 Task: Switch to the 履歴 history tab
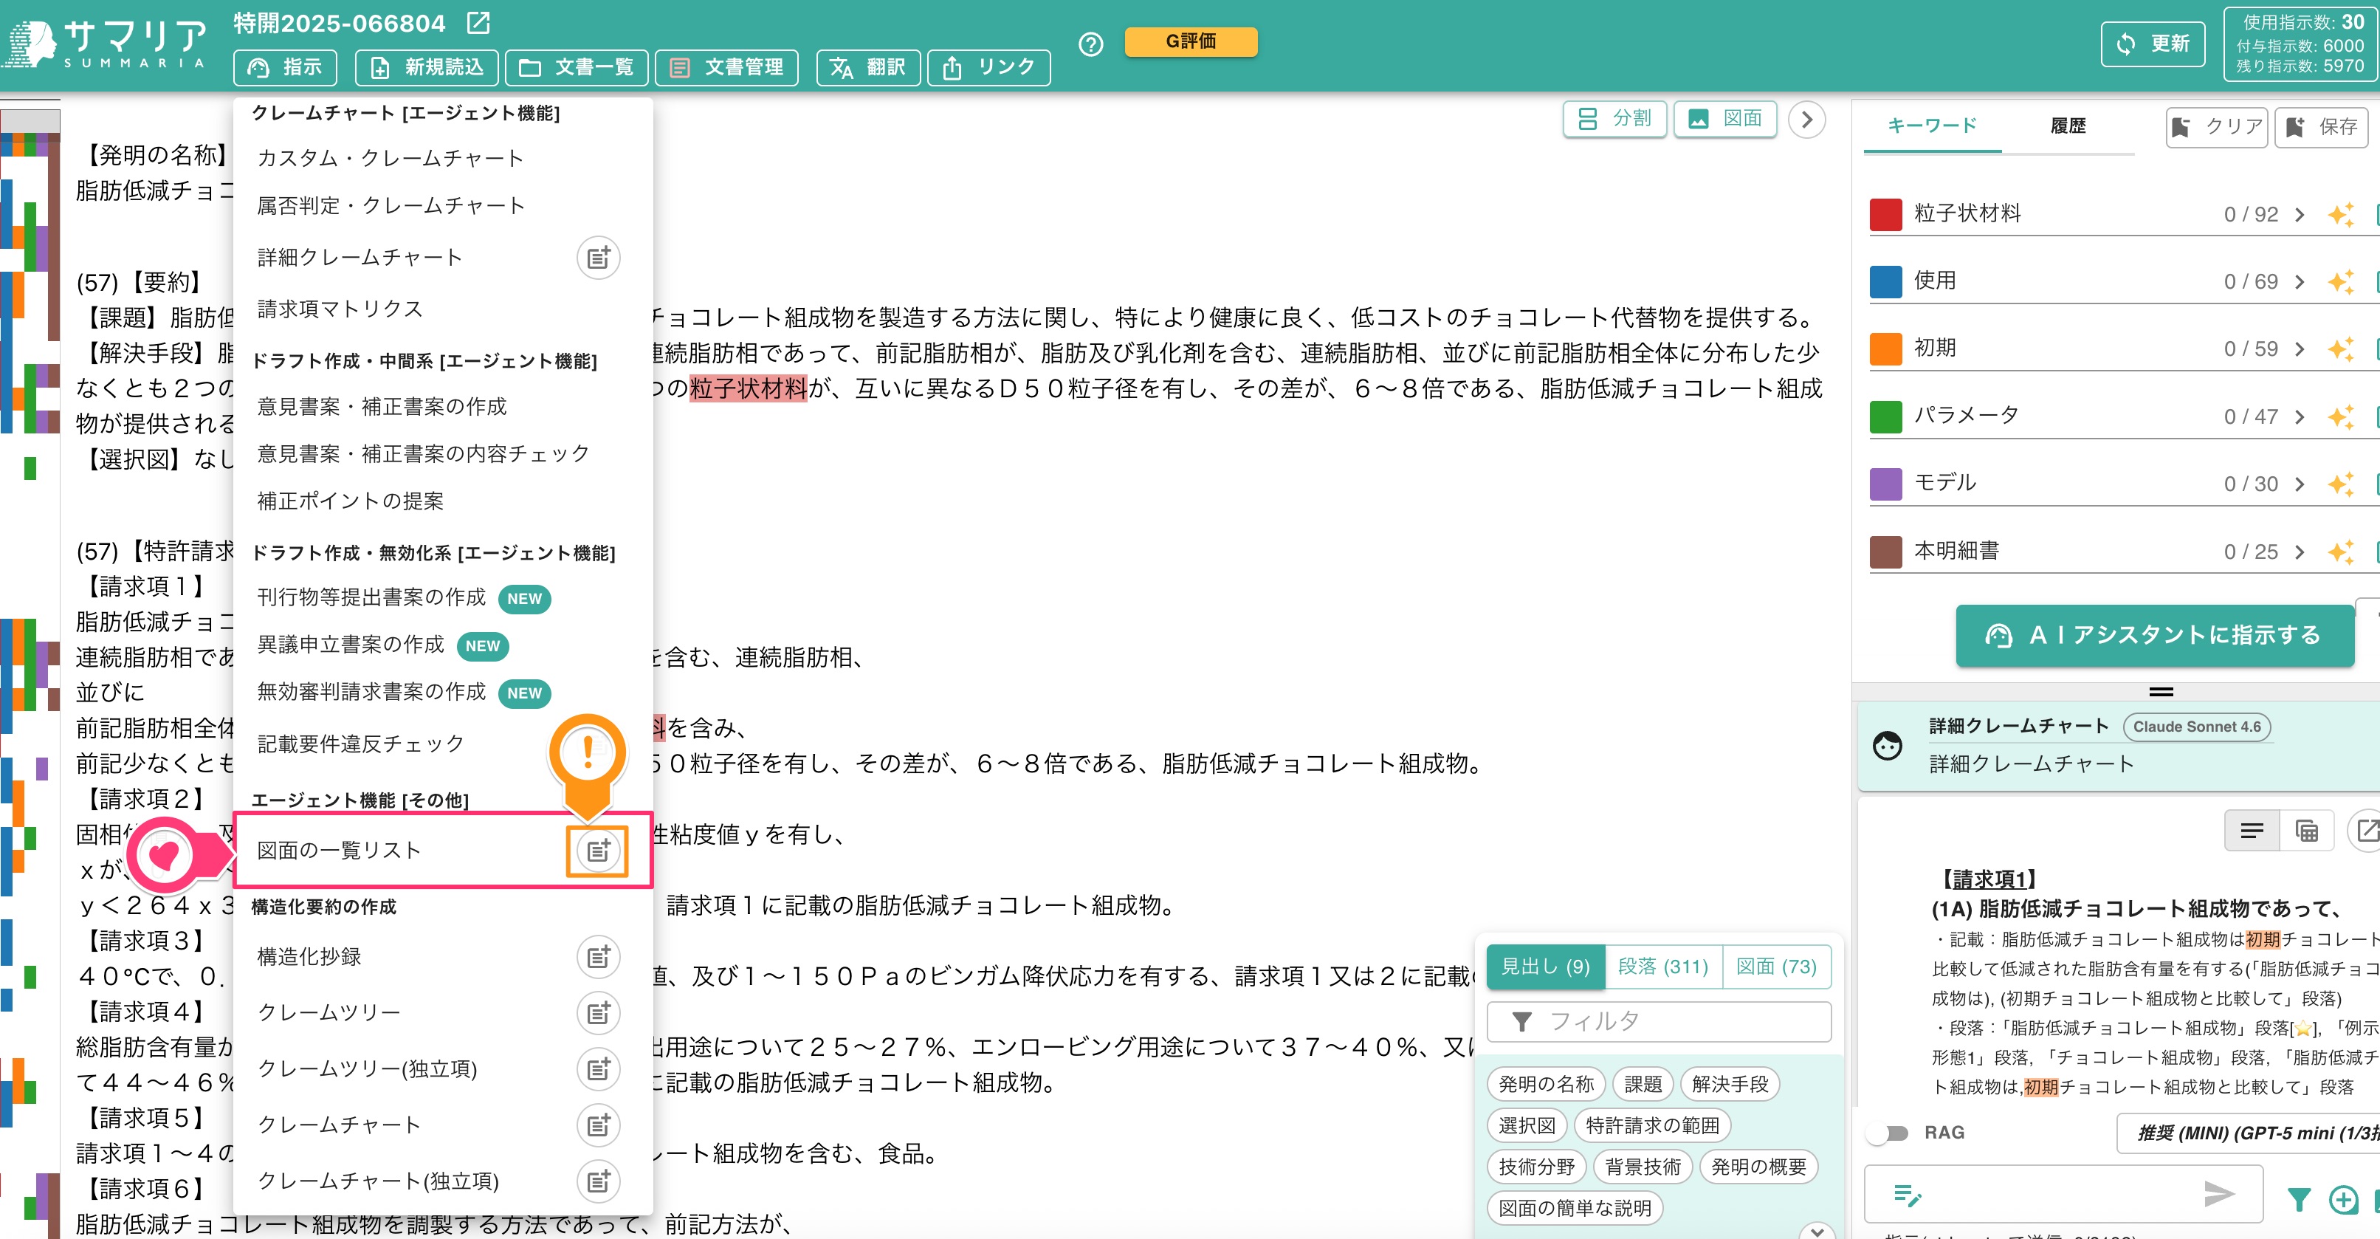(2068, 126)
